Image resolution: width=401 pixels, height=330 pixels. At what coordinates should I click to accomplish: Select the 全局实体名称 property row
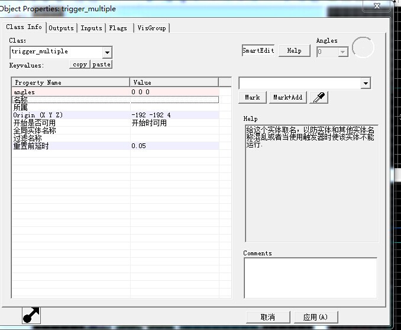click(x=115, y=131)
